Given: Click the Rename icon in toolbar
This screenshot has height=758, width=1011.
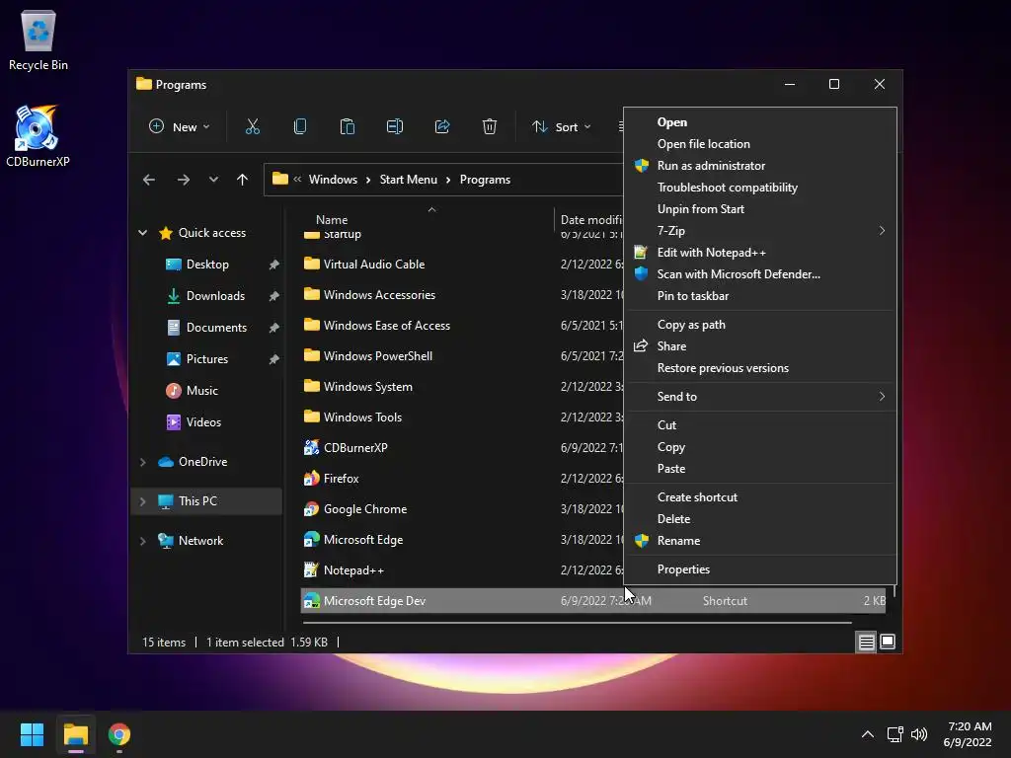Looking at the screenshot, I should click(x=395, y=126).
